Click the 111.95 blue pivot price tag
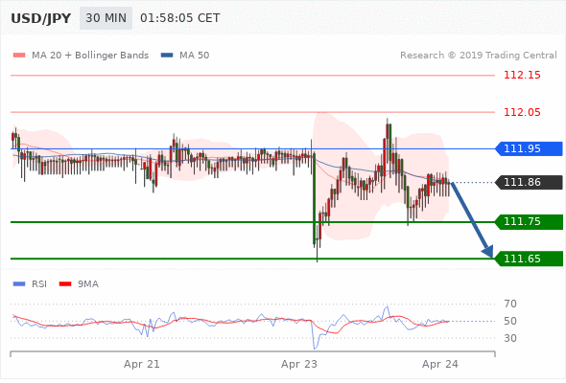This screenshot has width=566, height=383. [529, 148]
